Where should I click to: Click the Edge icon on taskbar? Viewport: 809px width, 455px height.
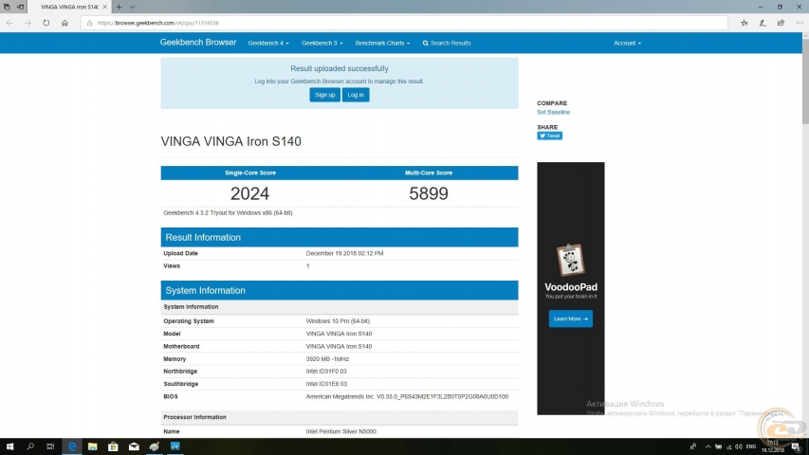pyautogui.click(x=72, y=446)
